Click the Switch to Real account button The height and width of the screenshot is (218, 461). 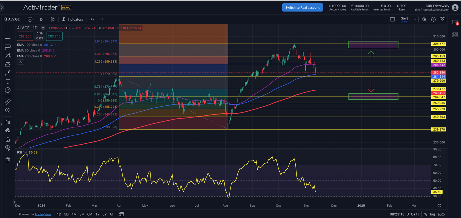tap(302, 7)
